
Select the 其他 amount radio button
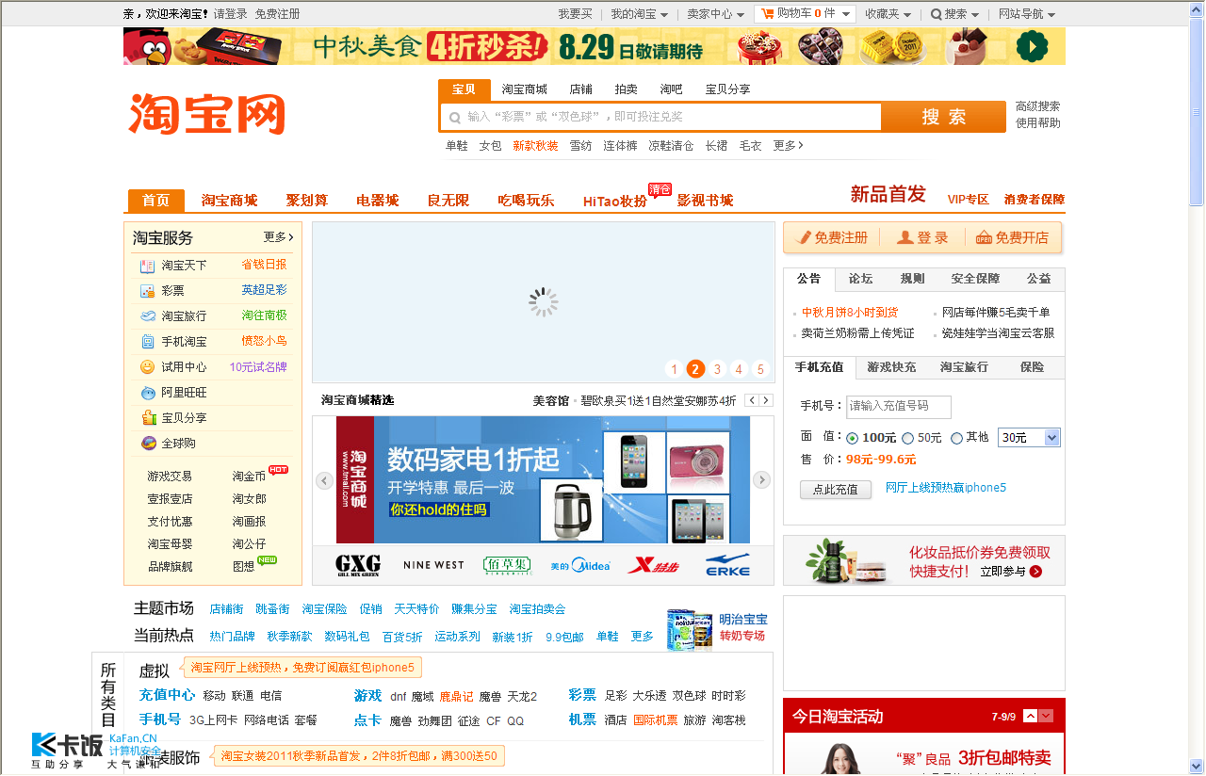(956, 438)
